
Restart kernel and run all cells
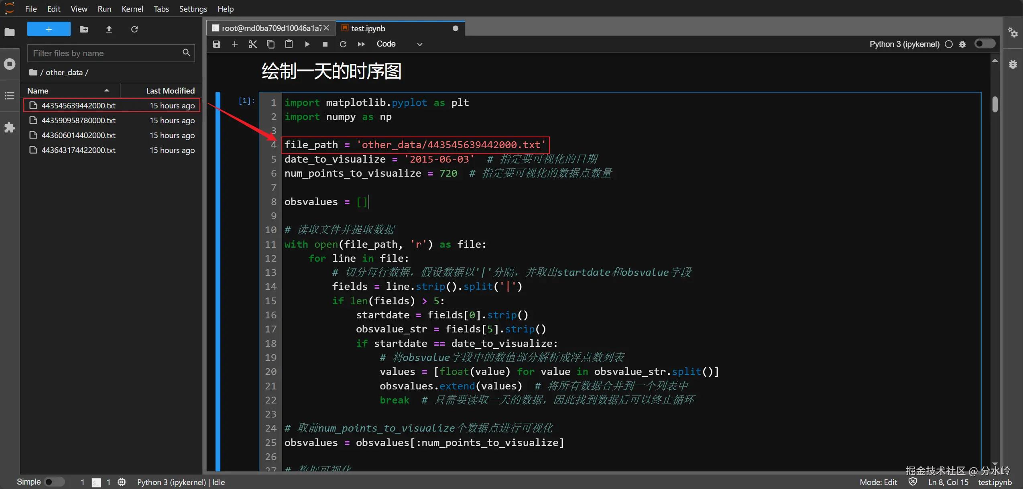[x=361, y=44]
